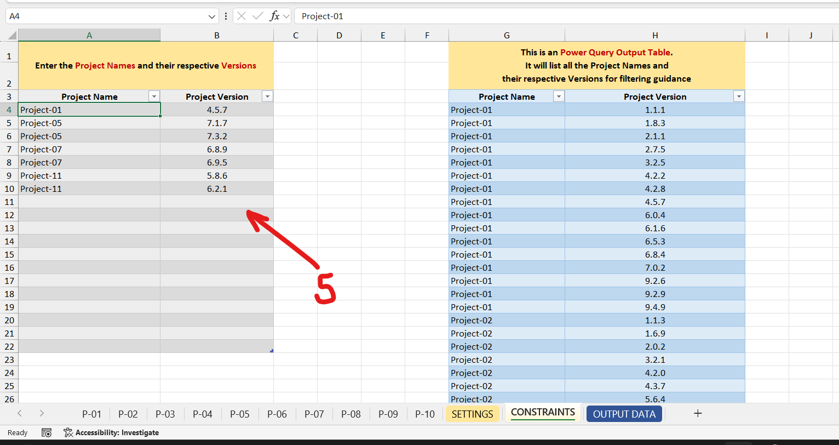
Task: Switch to the P-01 sheet tab
Action: (x=91, y=414)
